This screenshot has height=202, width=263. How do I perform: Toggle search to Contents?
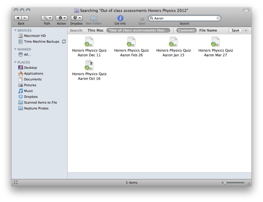click(187, 30)
